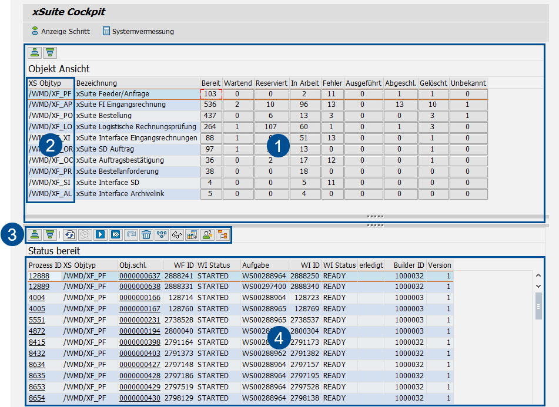Sort ascending in the Objekt Ansicht toolbar
The width and height of the screenshot is (559, 407).
coord(35,53)
